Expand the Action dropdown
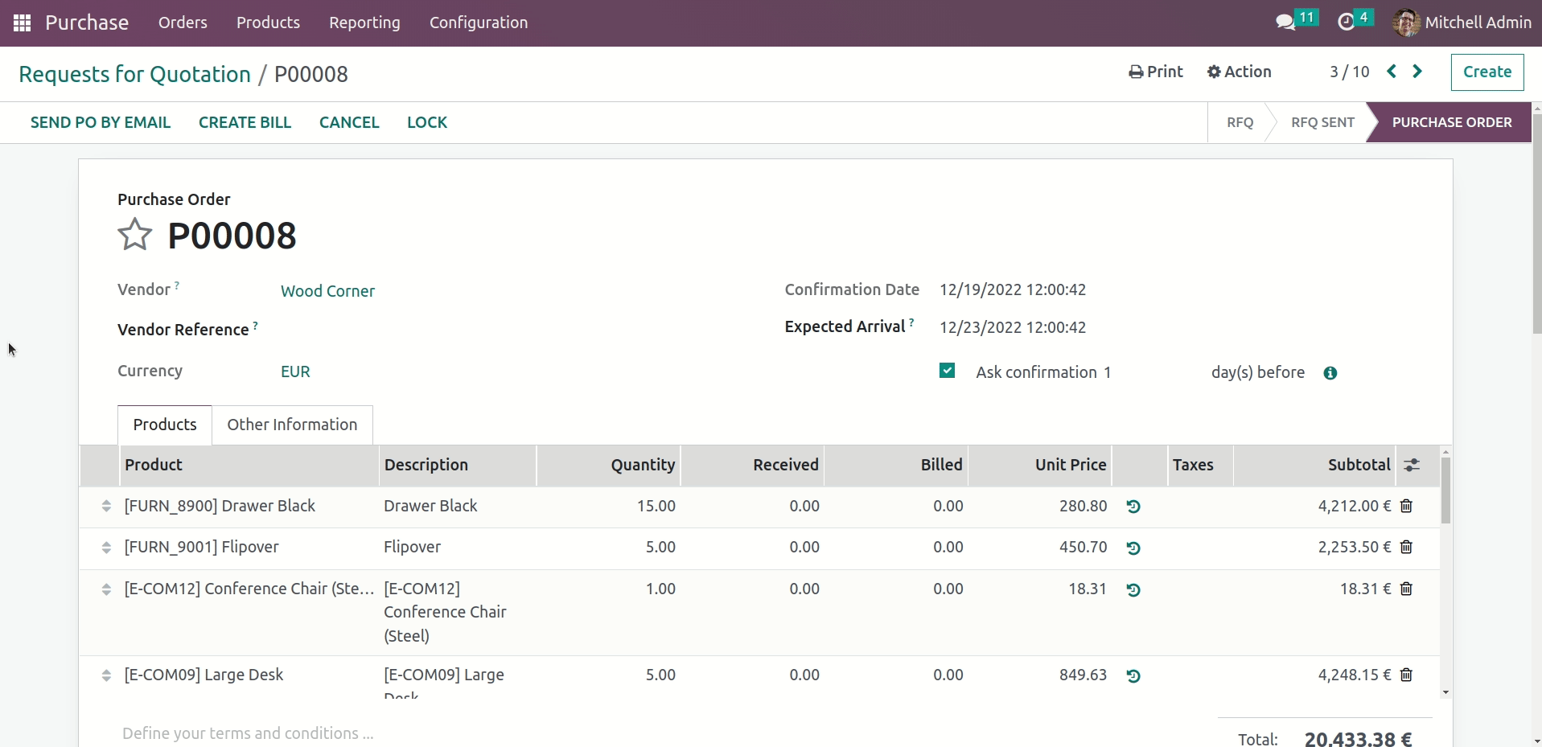1542x747 pixels. (1239, 72)
